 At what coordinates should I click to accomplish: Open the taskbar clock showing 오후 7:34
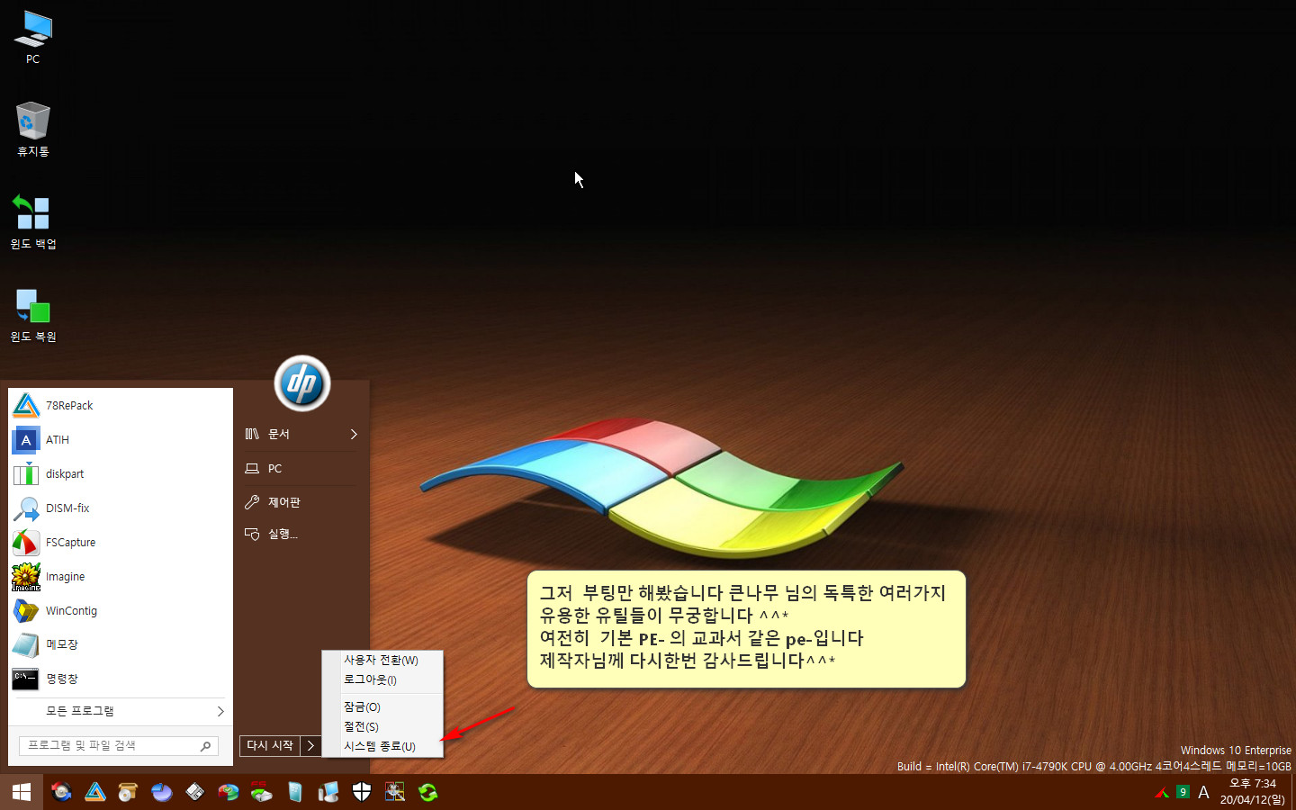[x=1253, y=792]
